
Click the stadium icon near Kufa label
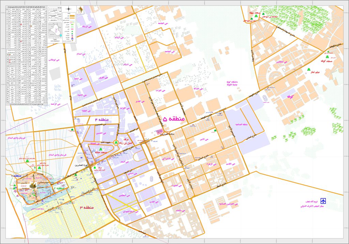264,99
